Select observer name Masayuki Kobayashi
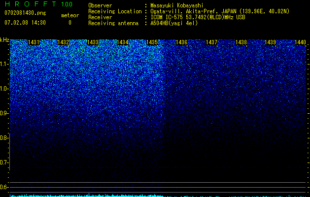The width and height of the screenshot is (310, 197). 177,6
